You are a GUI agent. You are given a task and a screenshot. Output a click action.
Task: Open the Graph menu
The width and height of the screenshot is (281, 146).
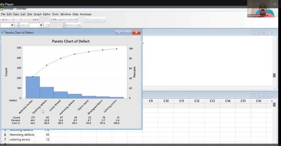[x=38, y=14]
